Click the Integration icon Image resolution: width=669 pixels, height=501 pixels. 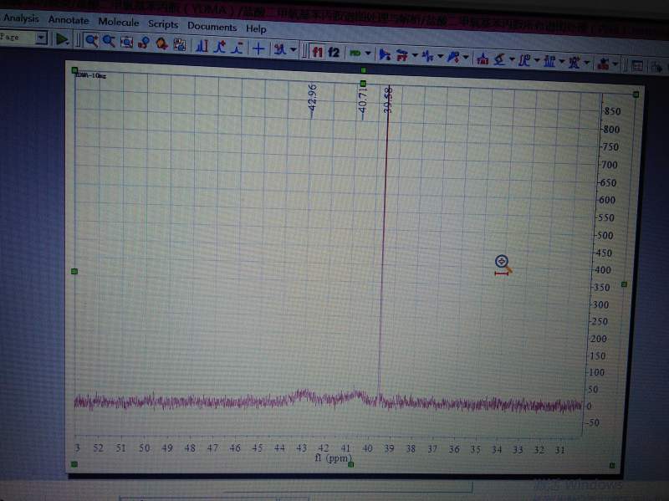[524, 60]
